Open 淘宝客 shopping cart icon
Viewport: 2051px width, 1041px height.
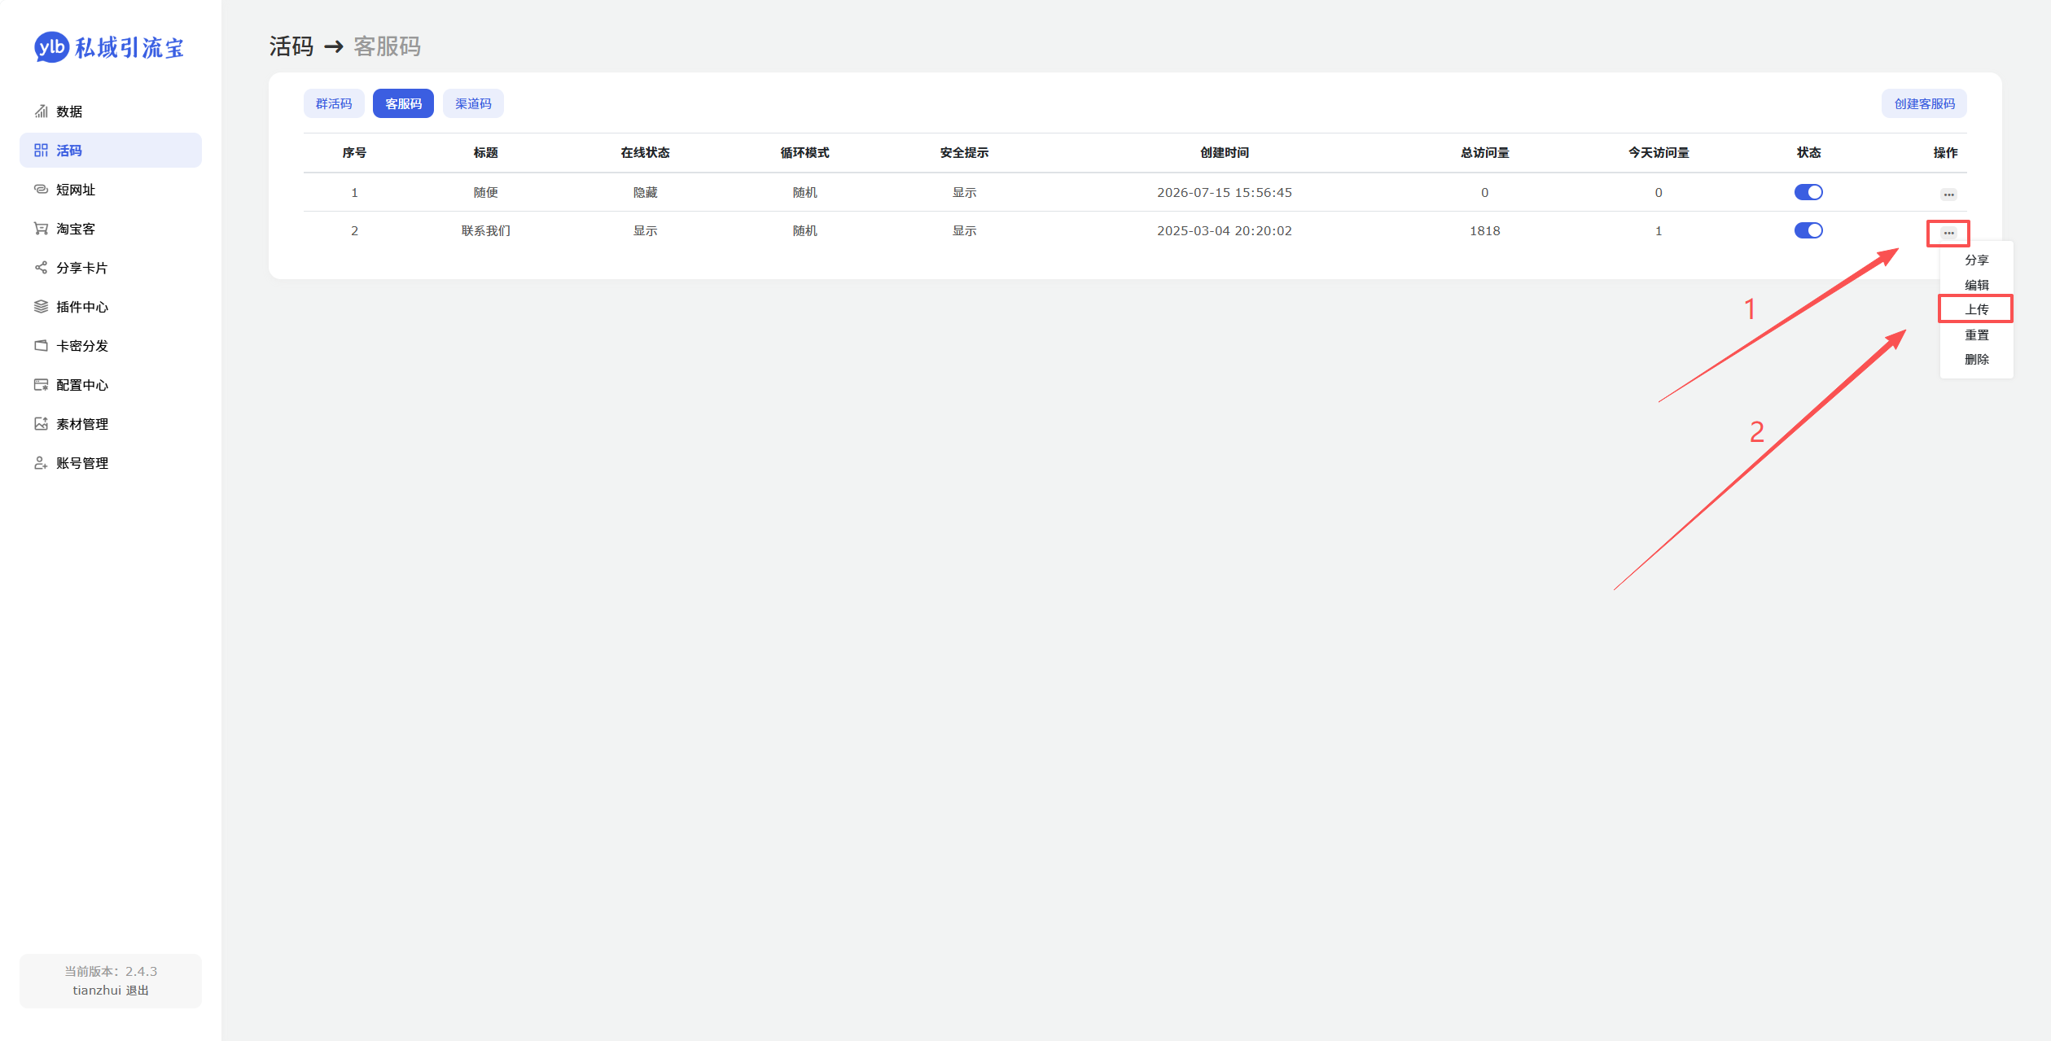click(41, 229)
